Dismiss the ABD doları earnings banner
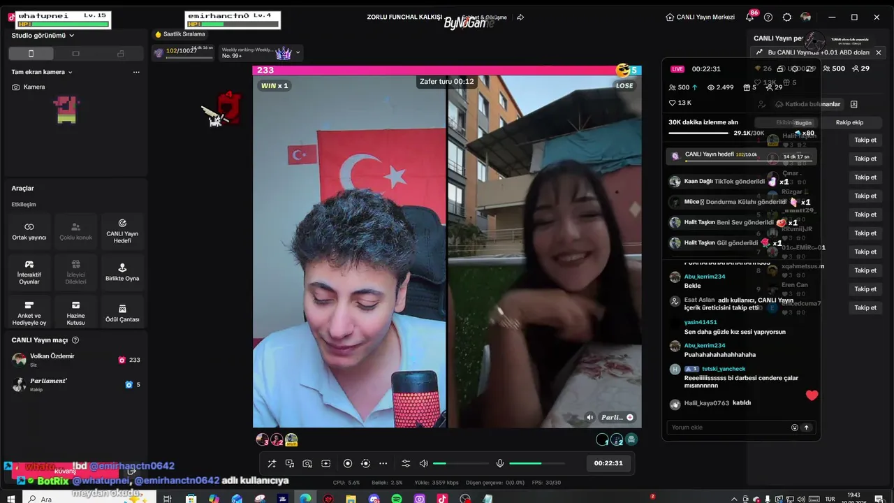This screenshot has height=503, width=894. pos(879,52)
